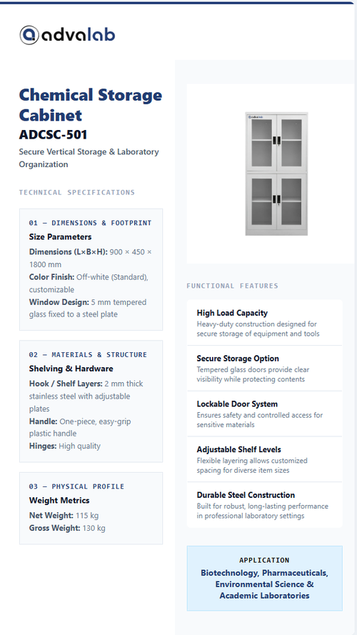Select the Shelving & Hardware subheading
Screen dimensions: 357x635
coord(71,369)
